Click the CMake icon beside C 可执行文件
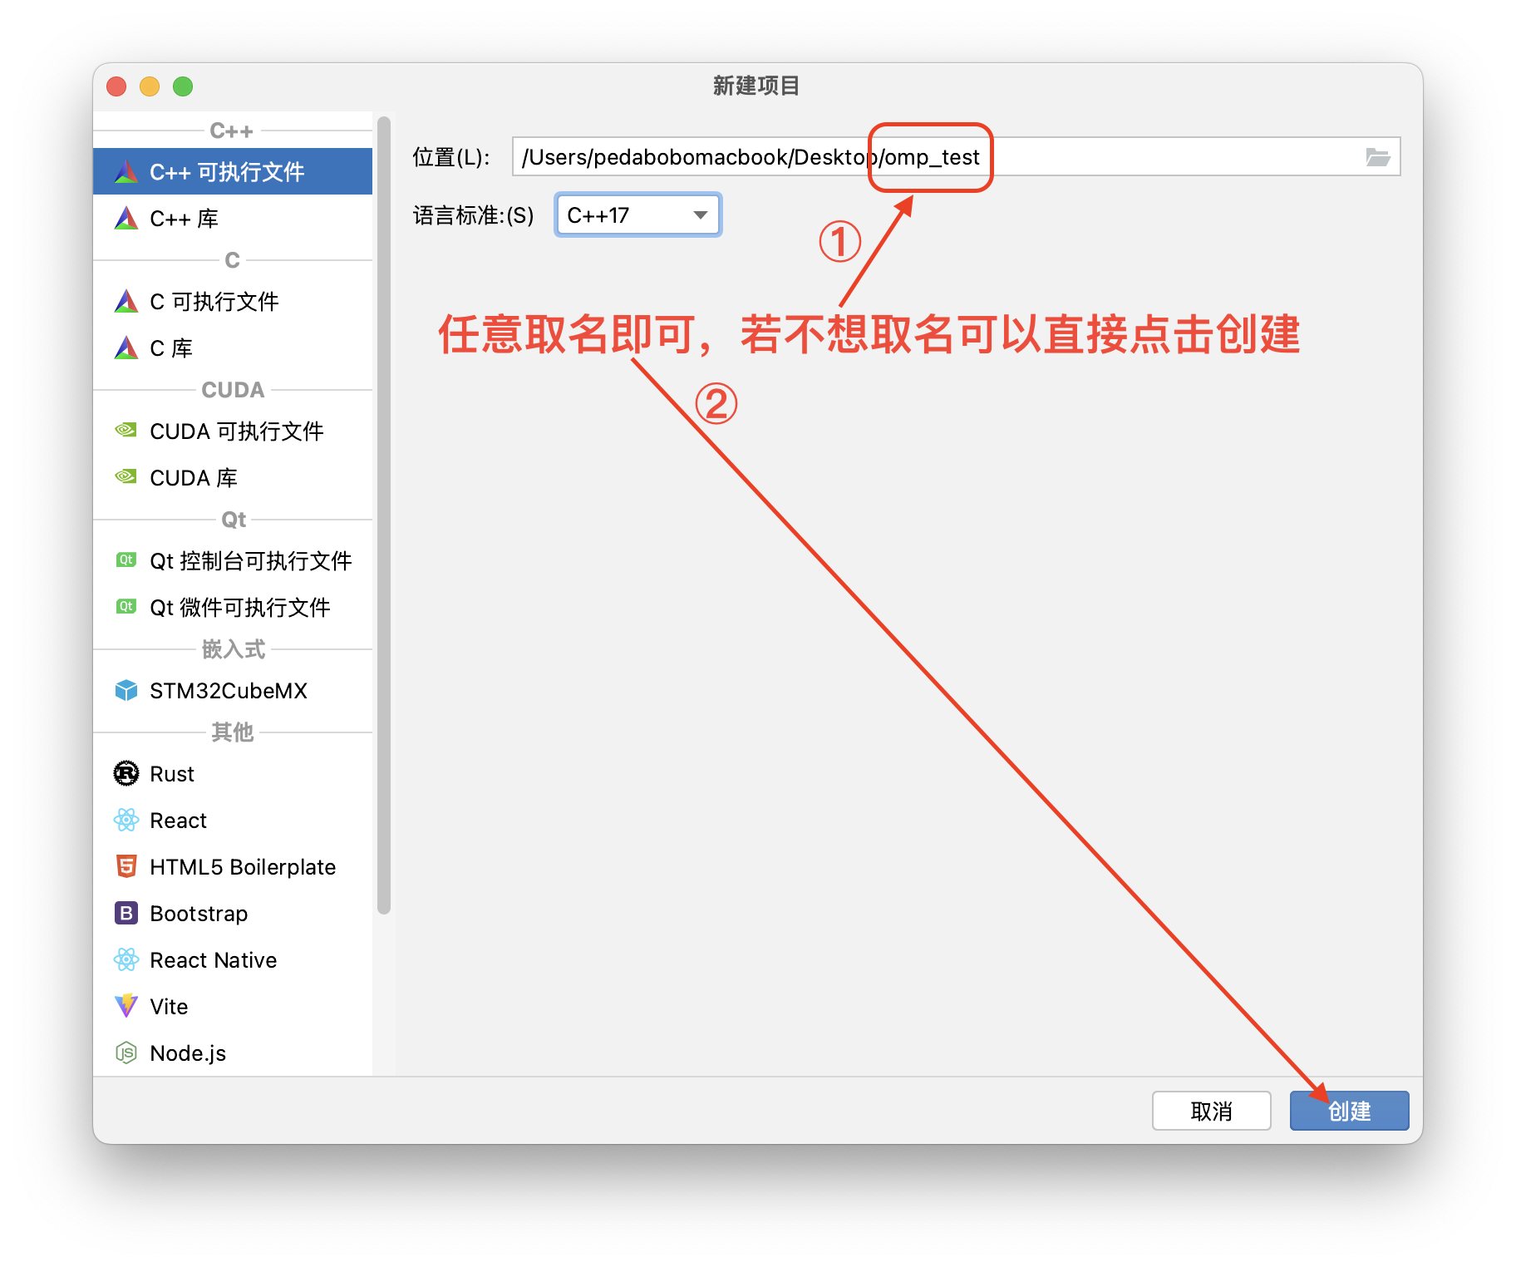Screen dimensions: 1516x1267 126,301
